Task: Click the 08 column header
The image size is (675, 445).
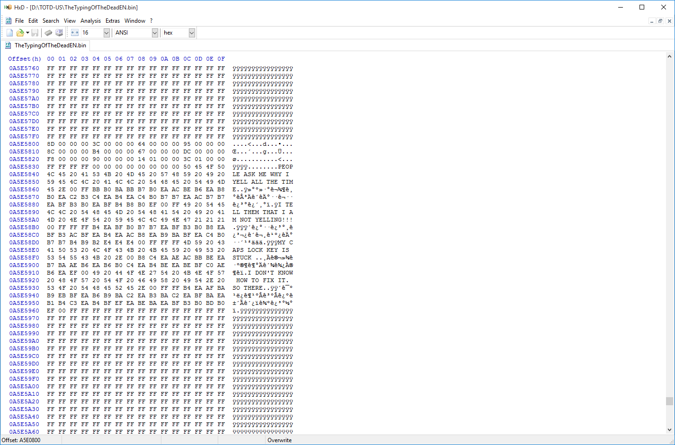Action: 142,59
